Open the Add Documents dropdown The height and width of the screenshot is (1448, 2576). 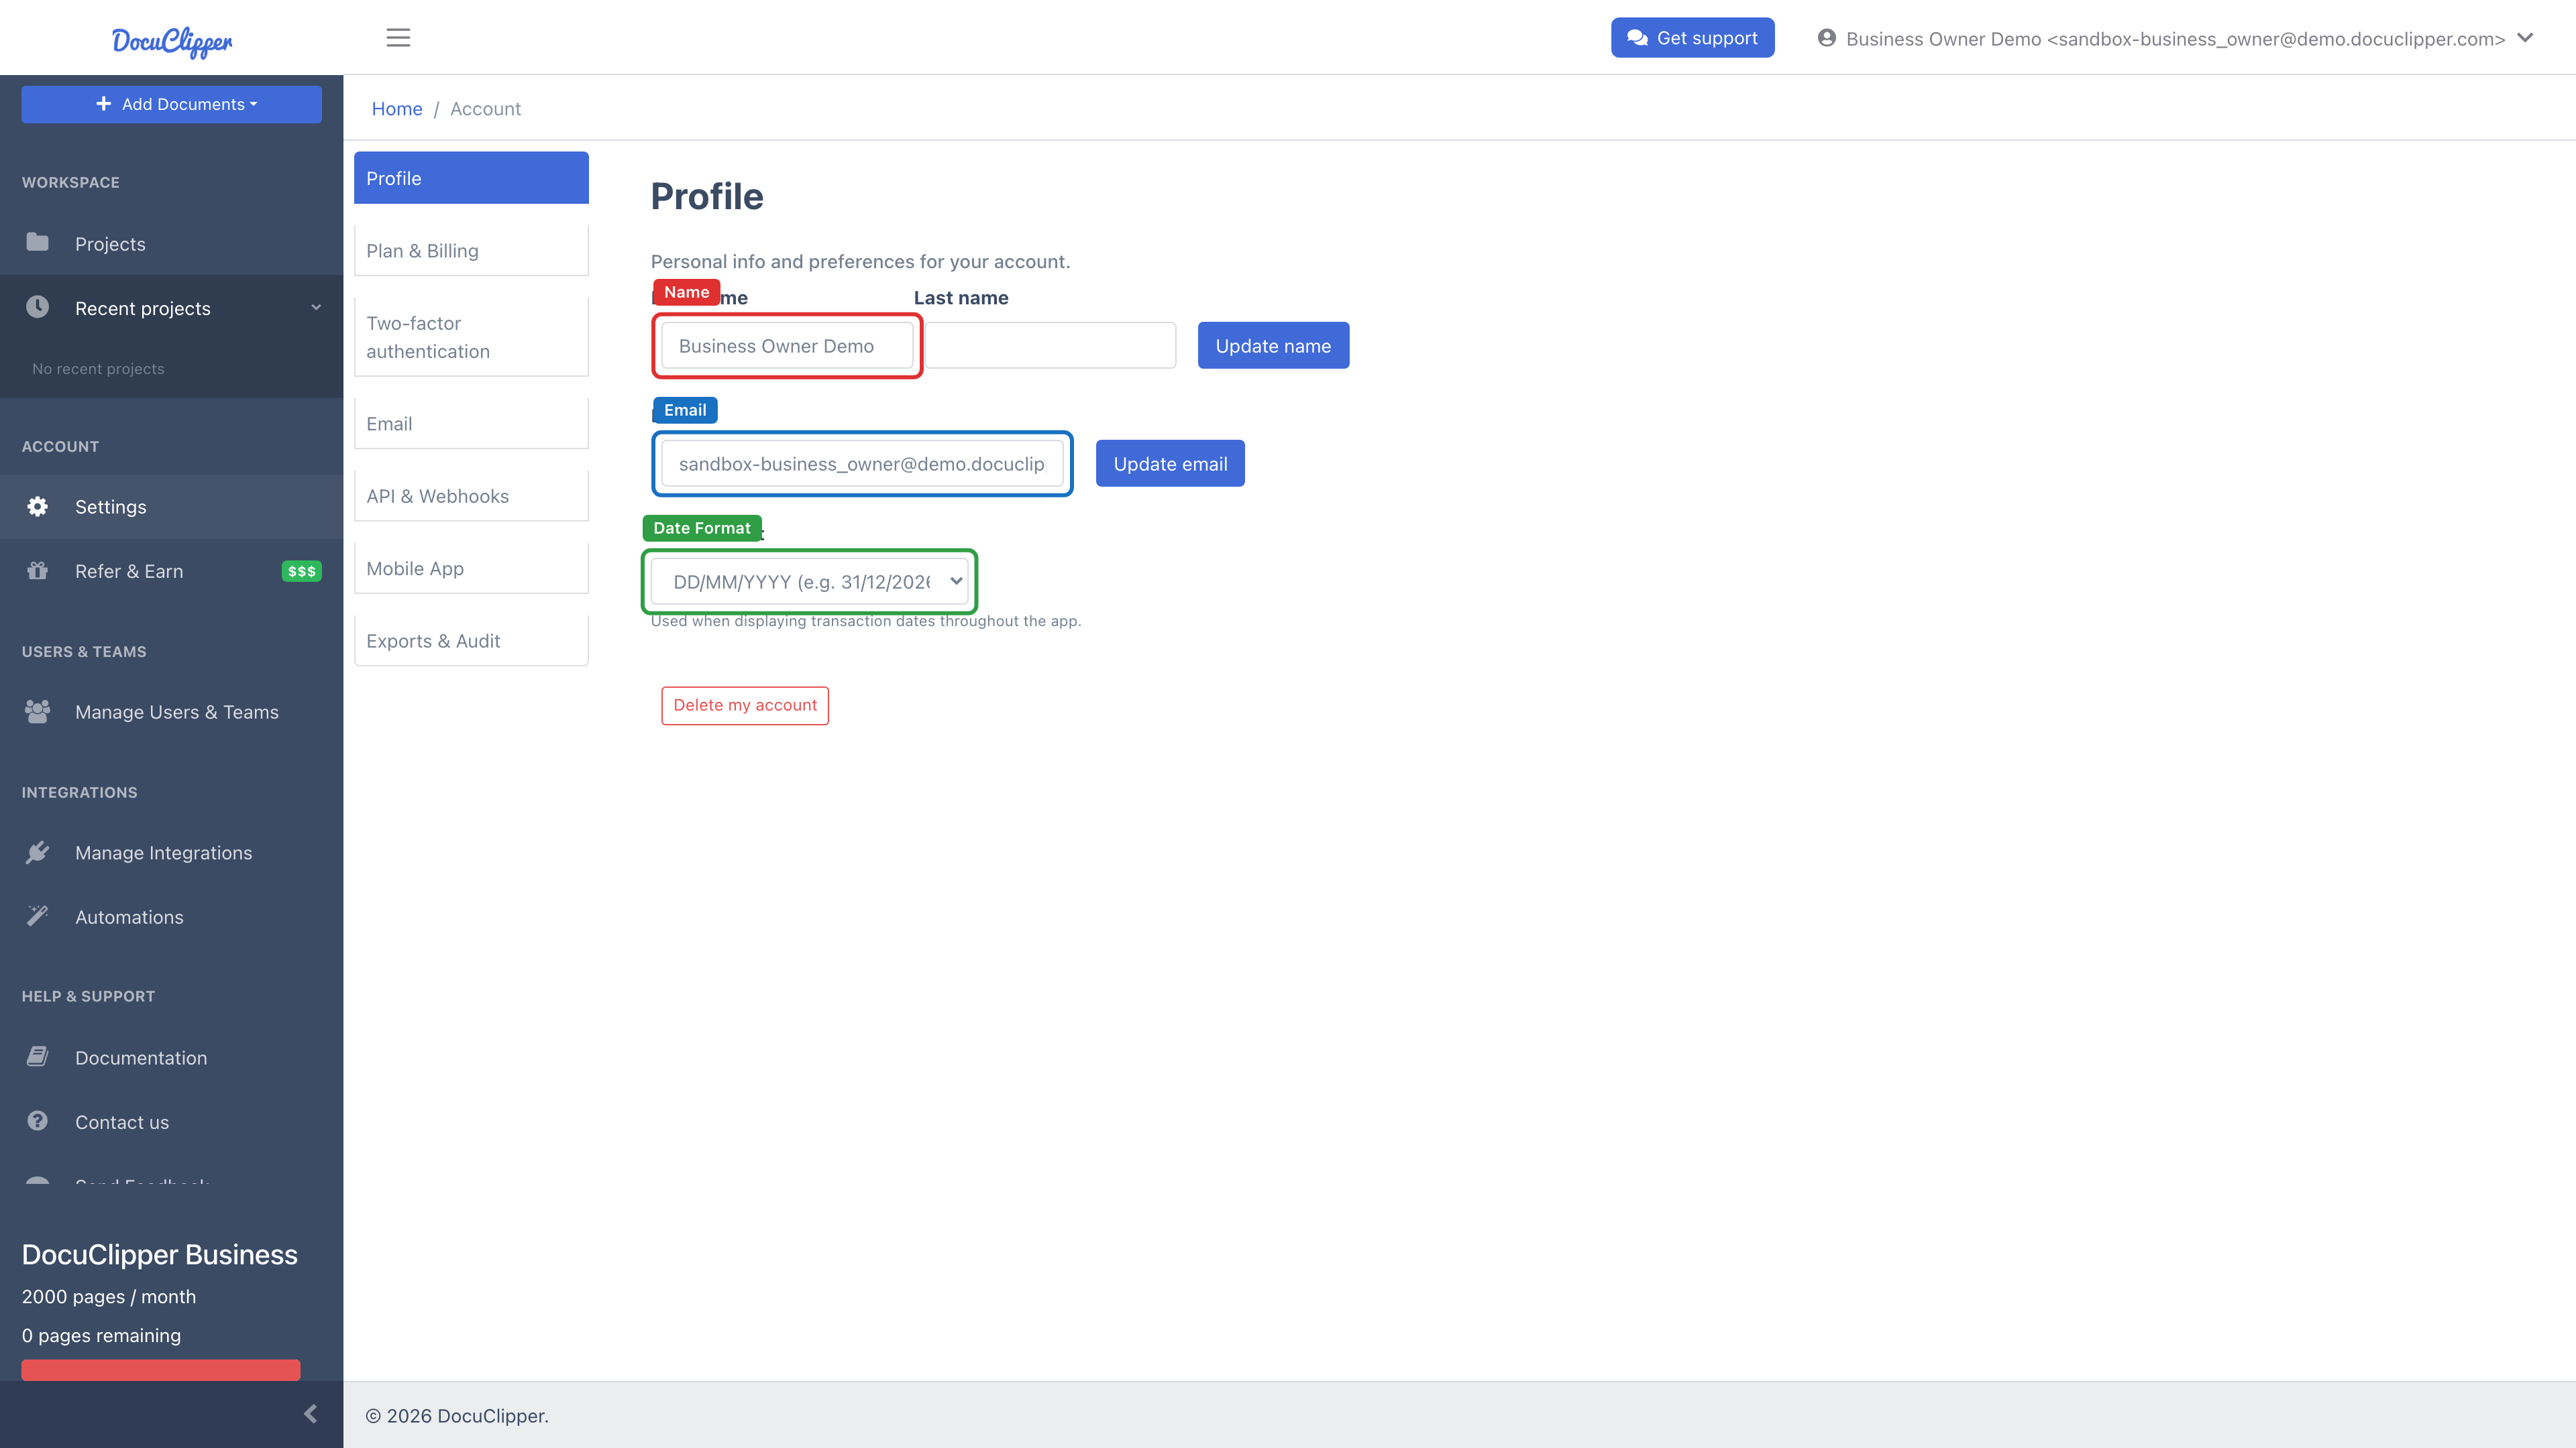[171, 104]
